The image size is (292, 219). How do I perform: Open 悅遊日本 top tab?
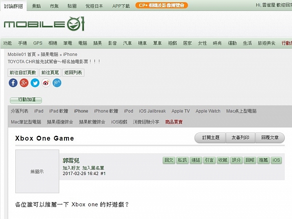[94, 6]
